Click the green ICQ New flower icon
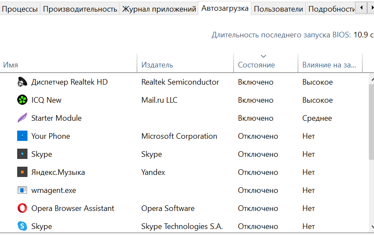This screenshot has width=374, height=235. tap(22, 100)
